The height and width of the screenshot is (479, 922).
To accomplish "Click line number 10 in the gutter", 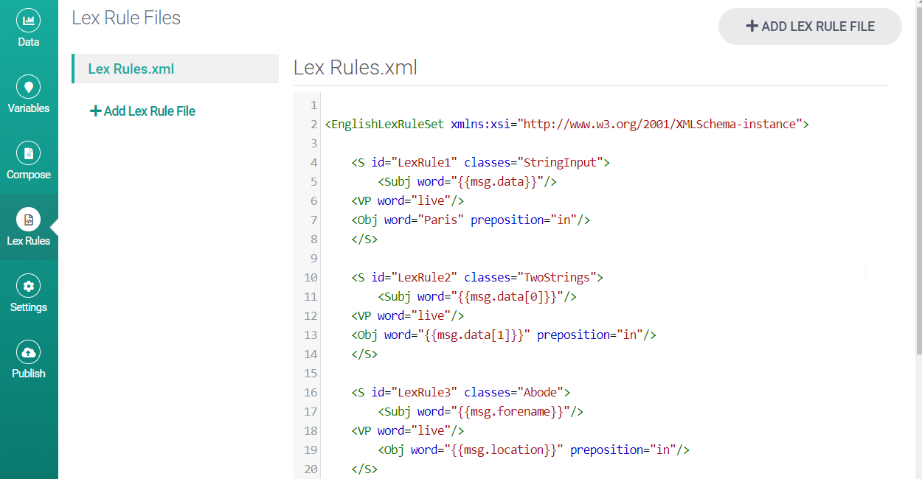I will [310, 278].
